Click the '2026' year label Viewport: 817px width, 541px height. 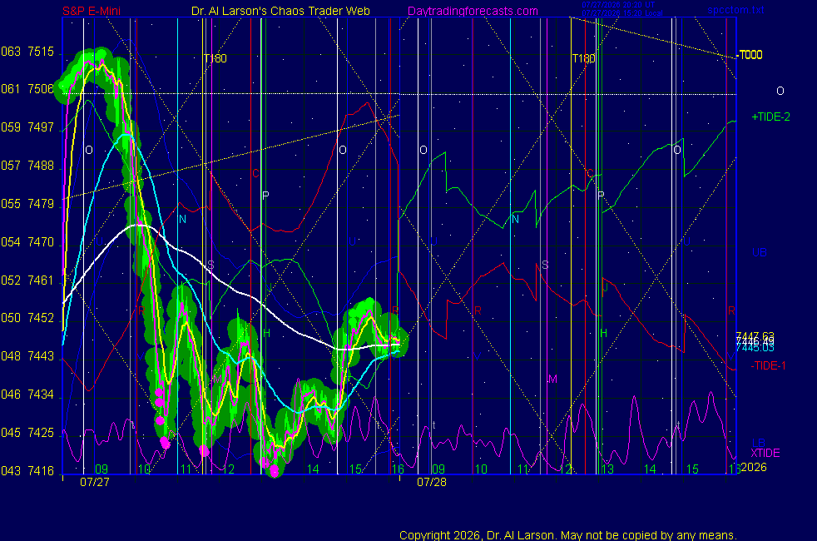click(x=754, y=467)
